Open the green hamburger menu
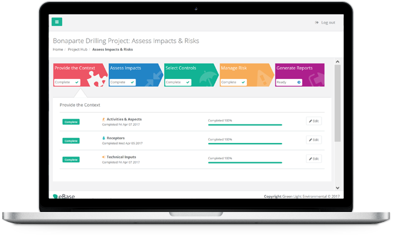 (x=57, y=22)
